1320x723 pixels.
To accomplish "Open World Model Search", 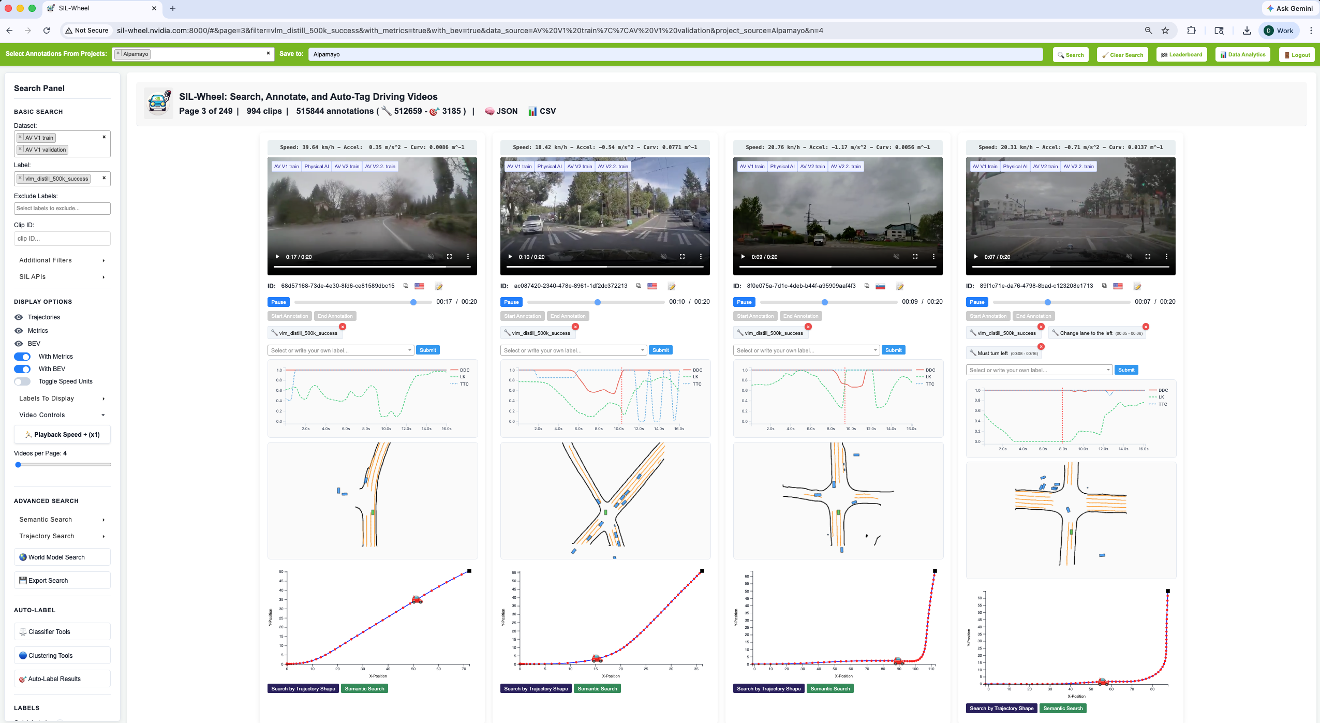I will pos(62,557).
